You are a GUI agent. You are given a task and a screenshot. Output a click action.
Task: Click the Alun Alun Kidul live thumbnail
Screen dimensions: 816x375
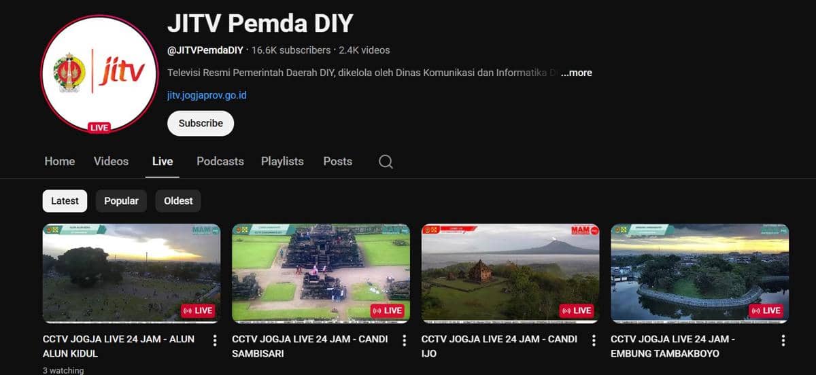pyautogui.click(x=131, y=273)
